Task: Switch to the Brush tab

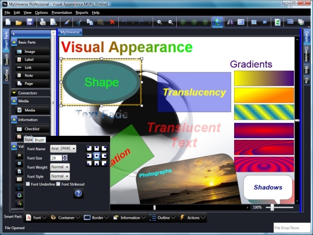Action: 39,140
